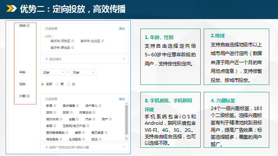
Task: Remove the 房产 interest tag
Action: (x=110, y=119)
